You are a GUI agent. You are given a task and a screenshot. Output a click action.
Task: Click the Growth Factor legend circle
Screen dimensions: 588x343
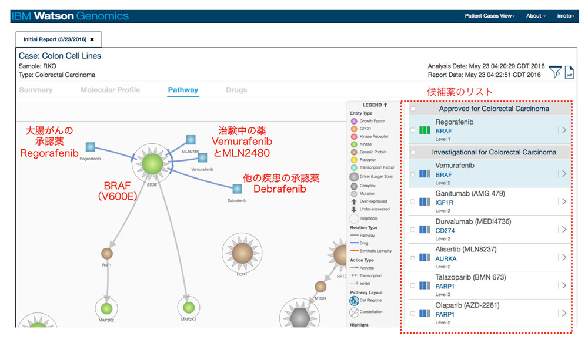point(353,121)
